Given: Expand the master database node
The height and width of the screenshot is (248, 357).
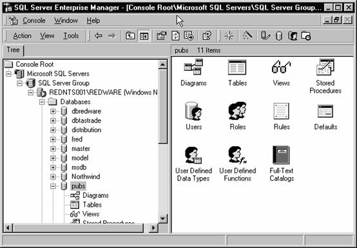Looking at the screenshot, I should click(53, 149).
